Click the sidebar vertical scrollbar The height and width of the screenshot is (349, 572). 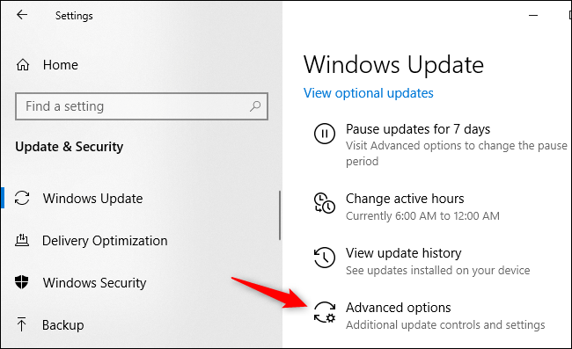(x=280, y=215)
